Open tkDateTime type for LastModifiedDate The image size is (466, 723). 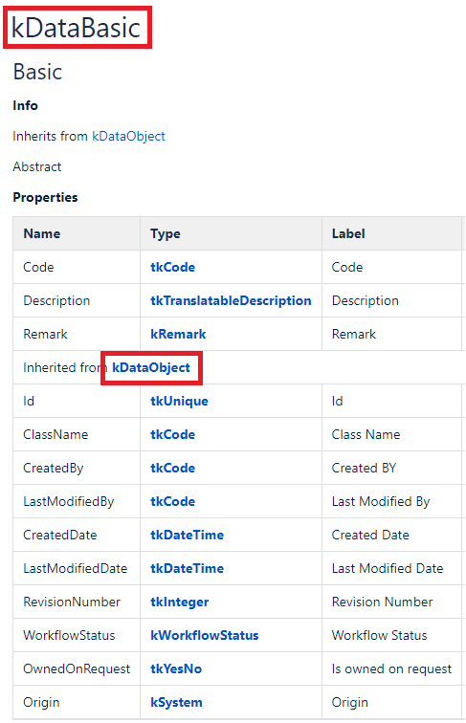187,568
